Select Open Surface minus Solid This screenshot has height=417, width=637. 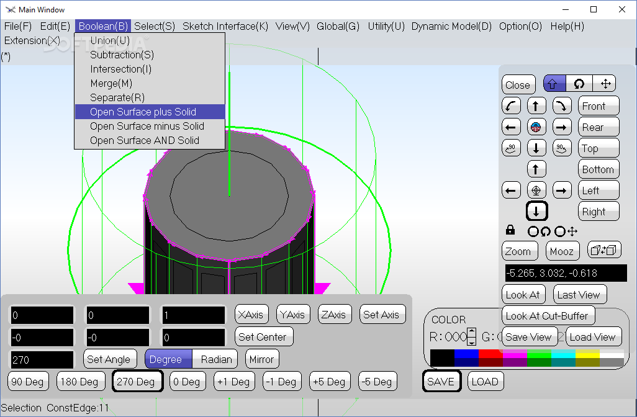[150, 126]
